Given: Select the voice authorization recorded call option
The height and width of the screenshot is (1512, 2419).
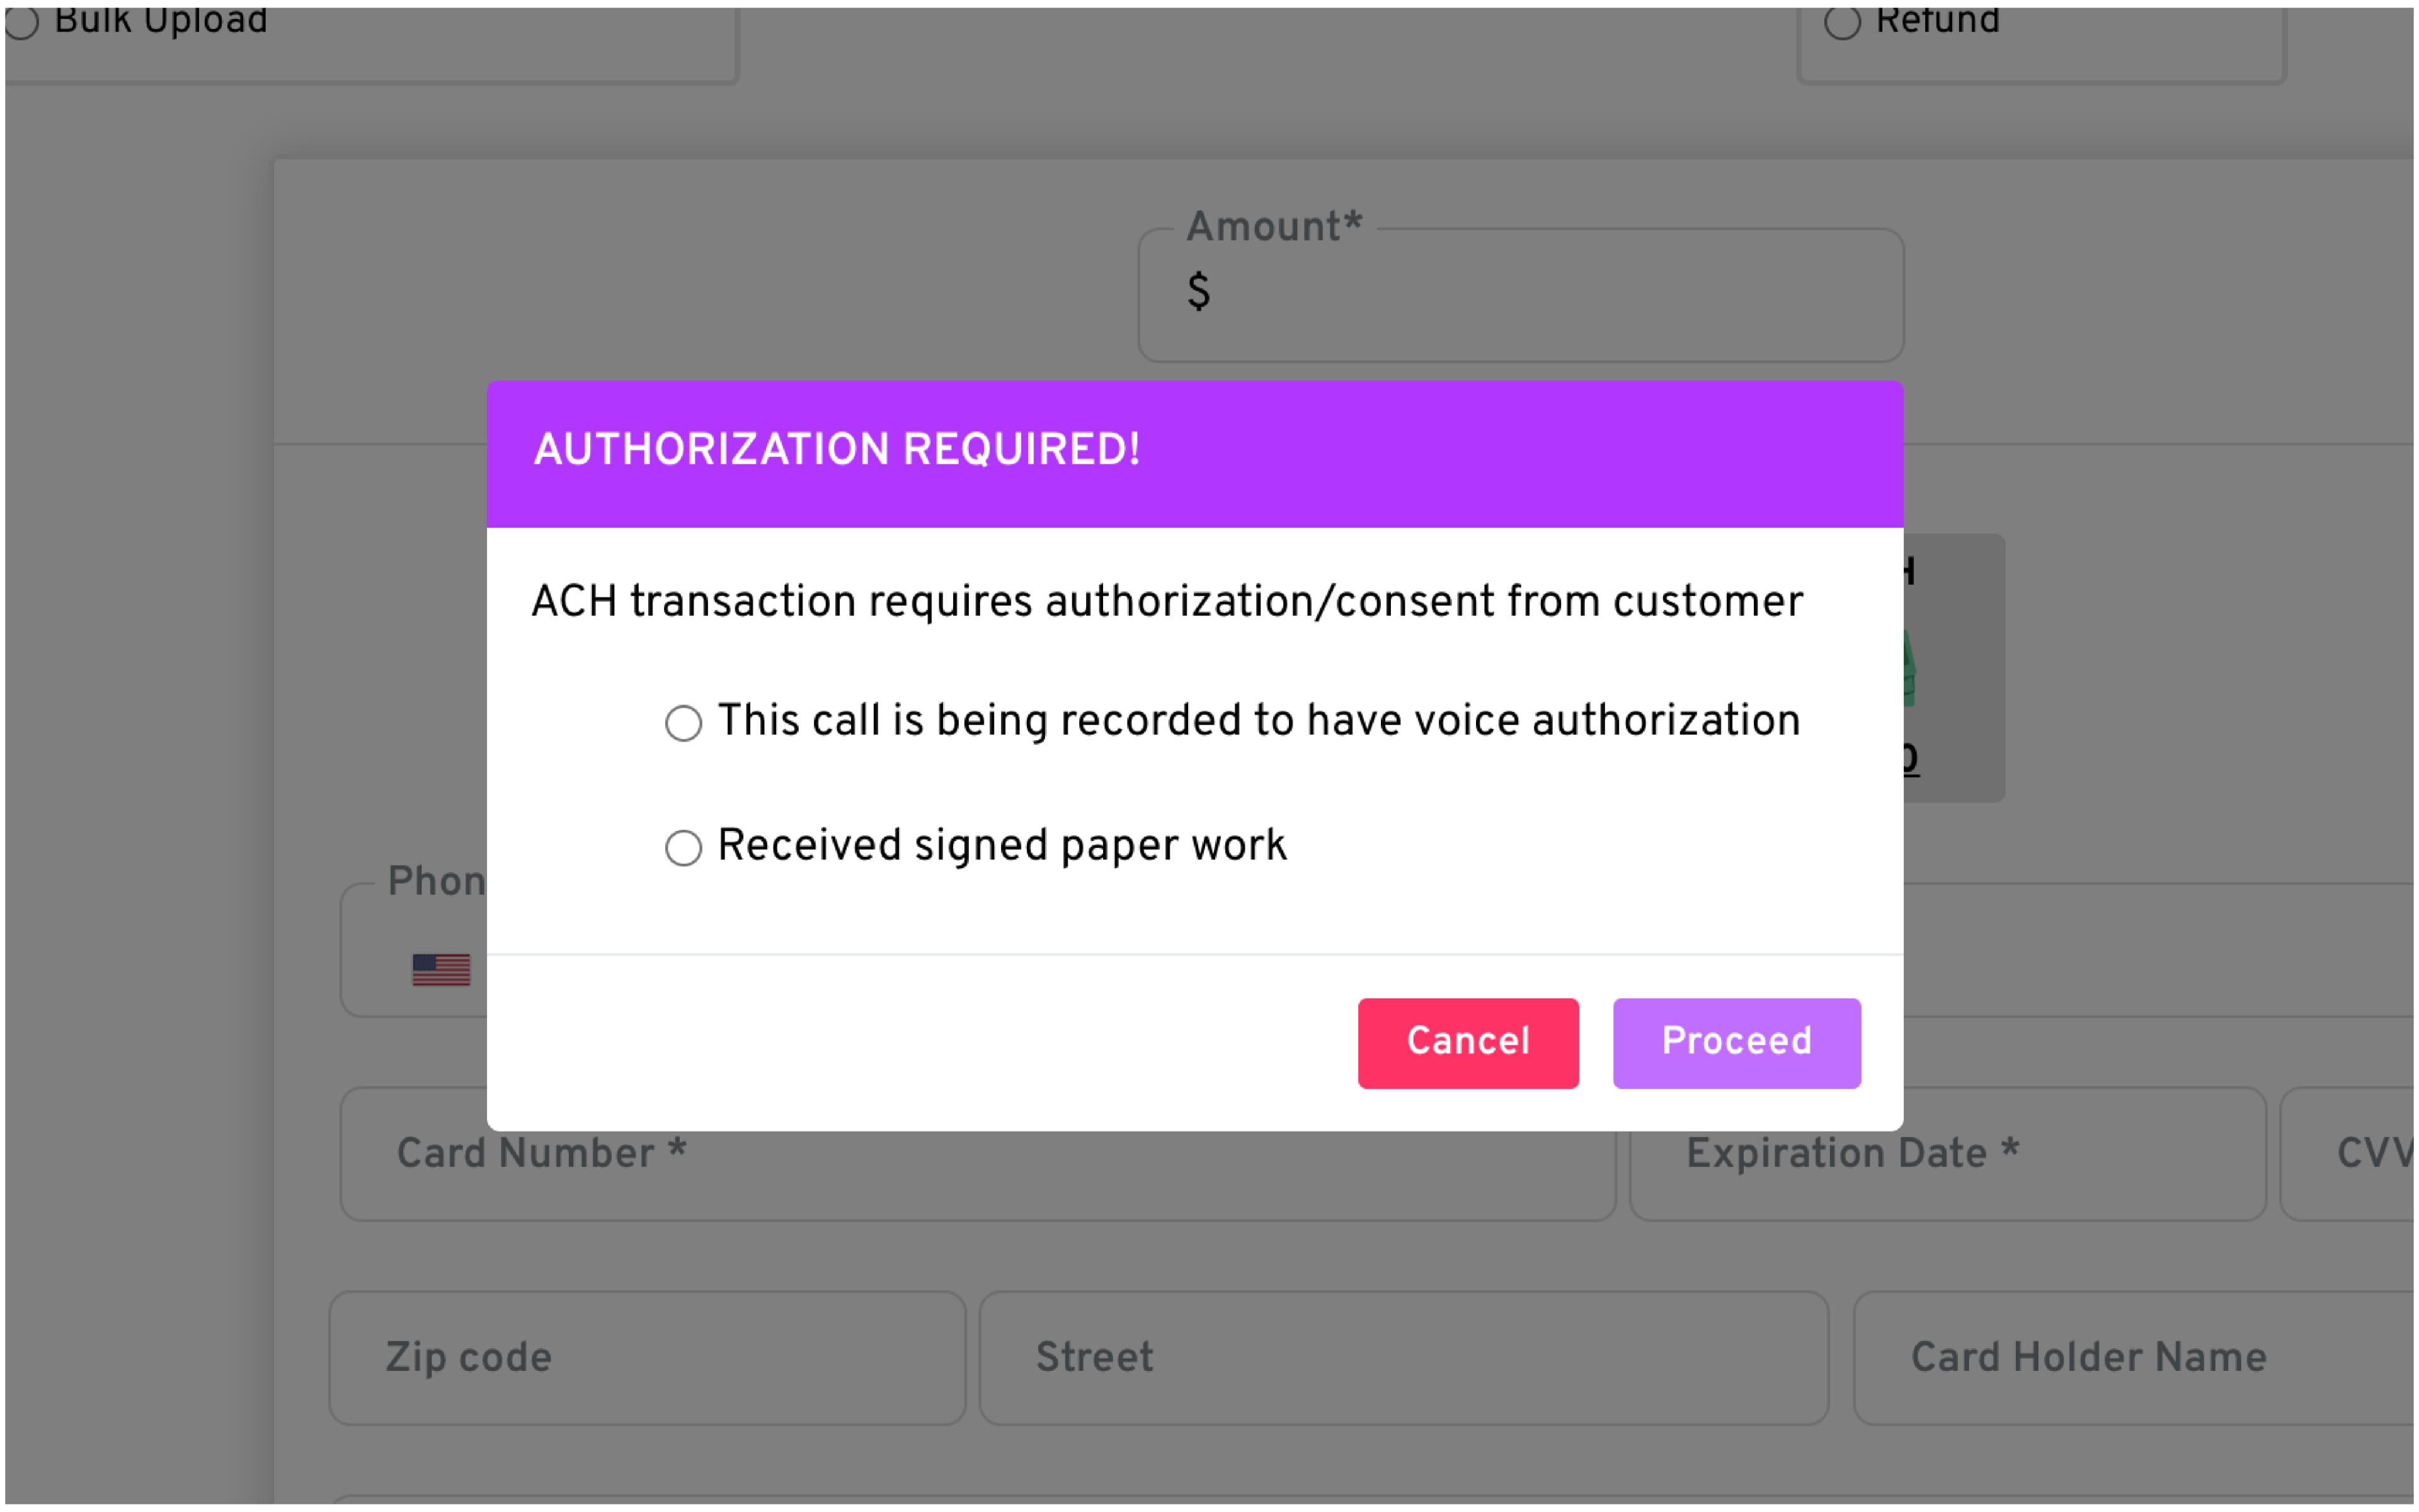Looking at the screenshot, I should 683,723.
